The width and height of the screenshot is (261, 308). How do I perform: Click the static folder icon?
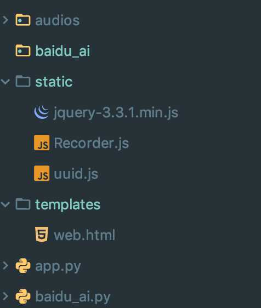coord(23,81)
